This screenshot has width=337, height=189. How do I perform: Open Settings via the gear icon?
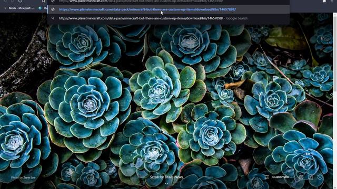(x=301, y=177)
